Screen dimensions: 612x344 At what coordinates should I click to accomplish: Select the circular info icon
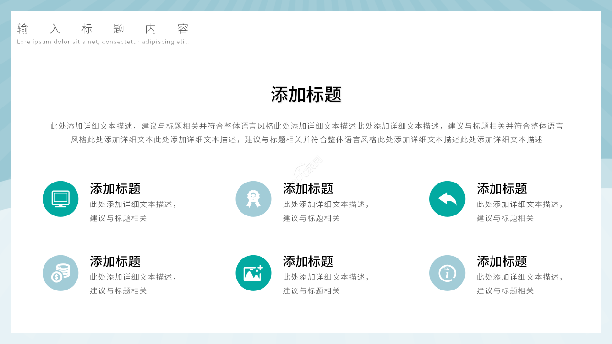(x=447, y=273)
